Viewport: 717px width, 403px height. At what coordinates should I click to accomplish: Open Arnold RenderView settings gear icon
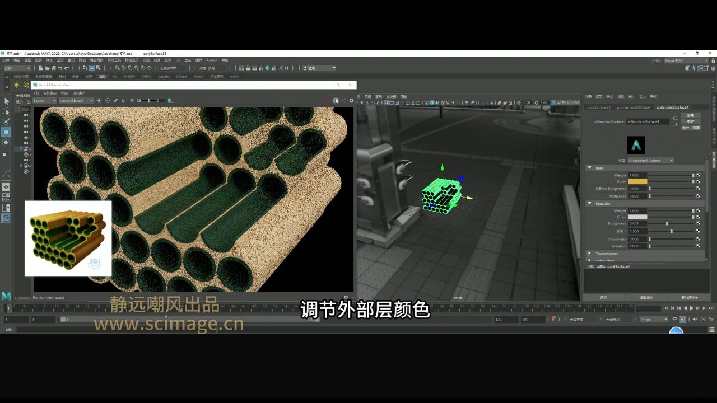351,101
